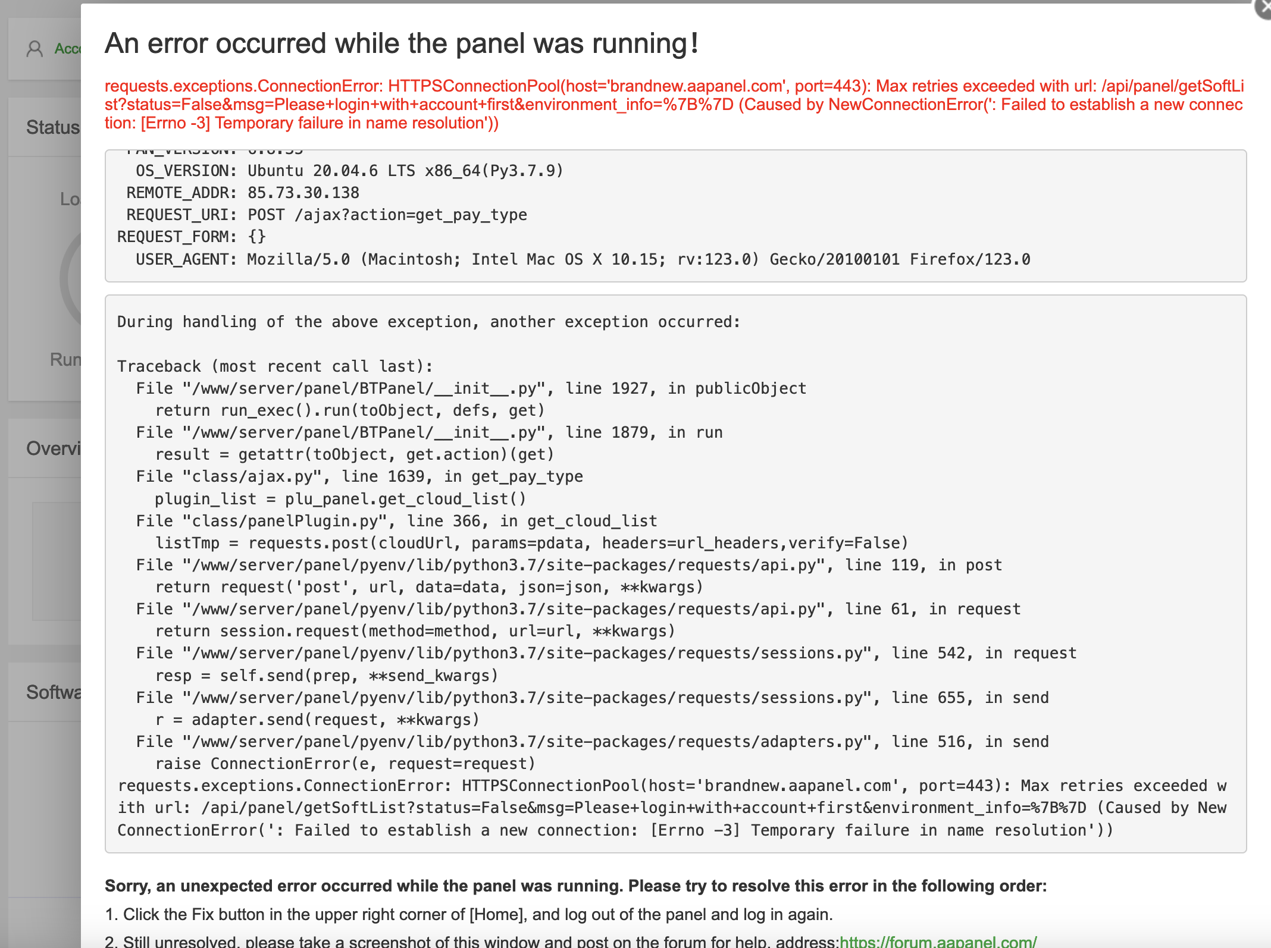The height and width of the screenshot is (948, 1271).
Task: Click the load gauge circle in Status panel
Action: (x=70, y=280)
